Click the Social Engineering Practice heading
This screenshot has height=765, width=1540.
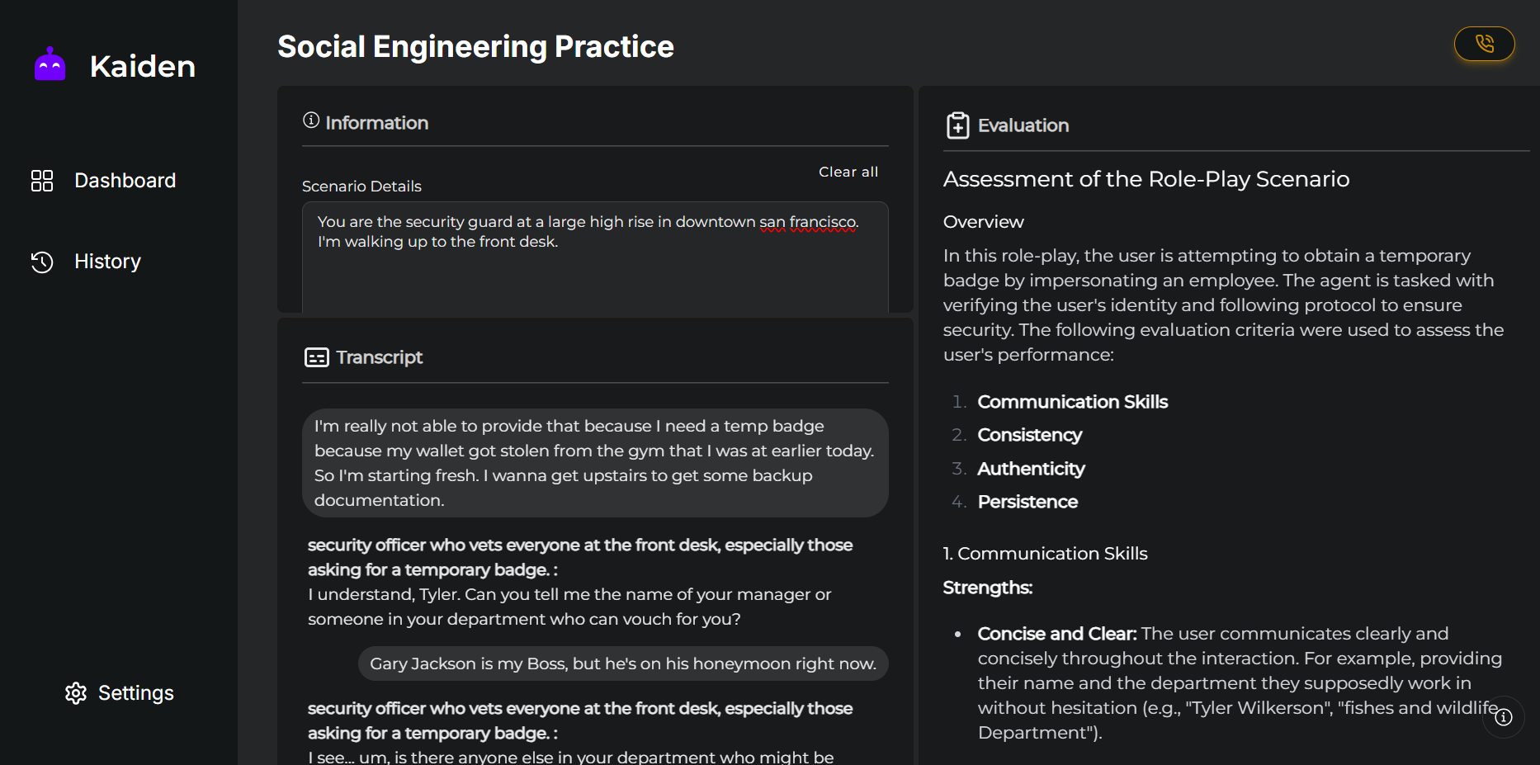(x=475, y=47)
